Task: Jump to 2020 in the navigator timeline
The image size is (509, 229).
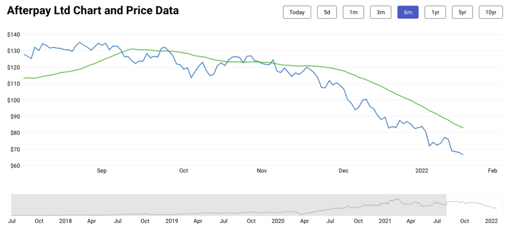Action: tap(278, 220)
